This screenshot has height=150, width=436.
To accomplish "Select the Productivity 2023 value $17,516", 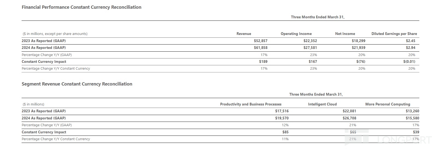I will (x=282, y=111).
